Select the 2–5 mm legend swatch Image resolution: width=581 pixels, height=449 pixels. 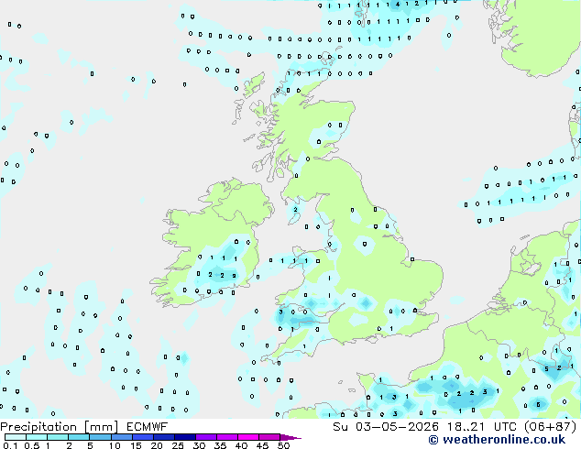click(79, 437)
